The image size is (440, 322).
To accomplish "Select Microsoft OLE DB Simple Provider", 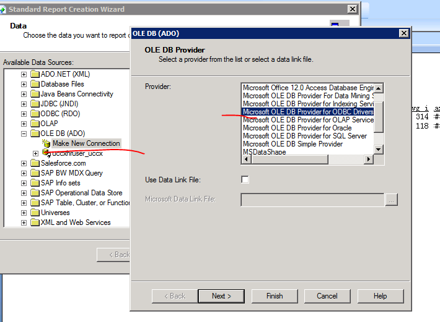I will (308, 144).
